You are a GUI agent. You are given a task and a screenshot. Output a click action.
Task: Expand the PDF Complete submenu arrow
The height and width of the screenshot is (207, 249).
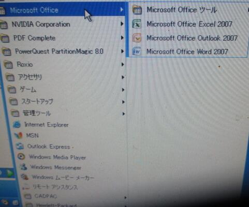coord(122,38)
